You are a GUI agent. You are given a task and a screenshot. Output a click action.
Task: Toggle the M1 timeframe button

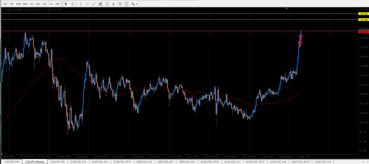click(x=5, y=4)
